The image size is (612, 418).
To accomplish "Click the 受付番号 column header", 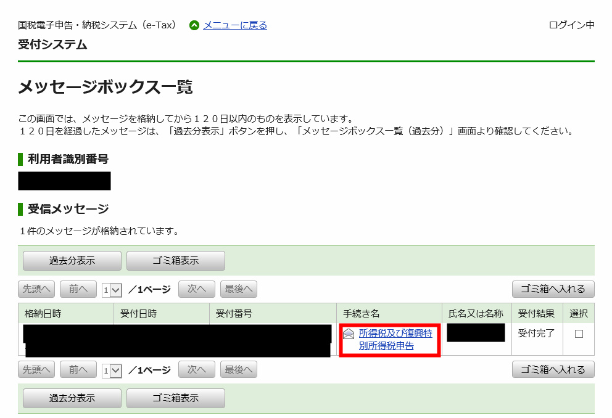I will (273, 313).
